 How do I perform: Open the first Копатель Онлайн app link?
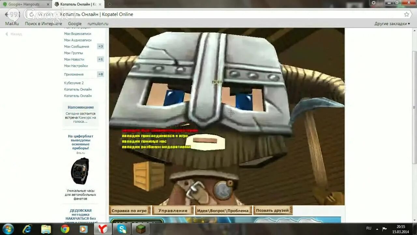[78, 89]
